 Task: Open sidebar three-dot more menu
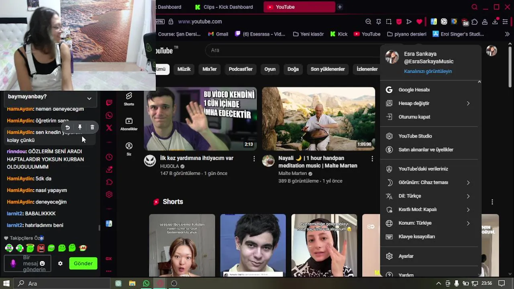pyautogui.click(x=109, y=271)
